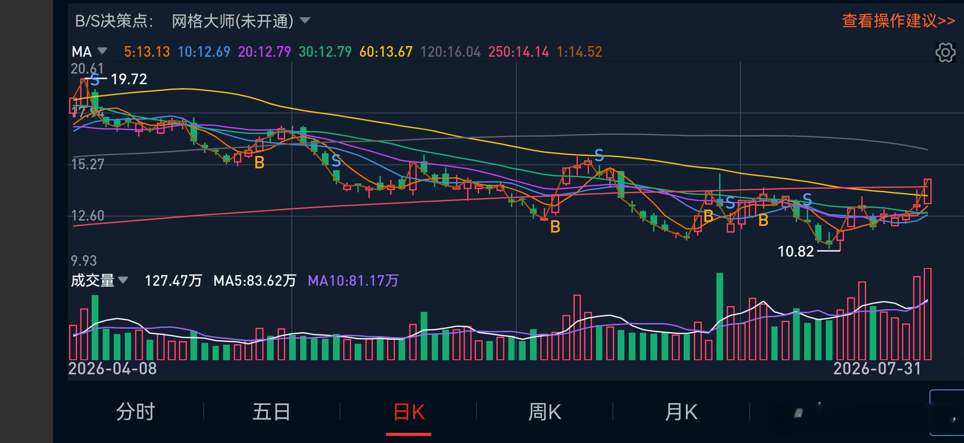Click the last red volume bar
Image resolution: width=964 pixels, height=443 pixels.
pyautogui.click(x=927, y=314)
